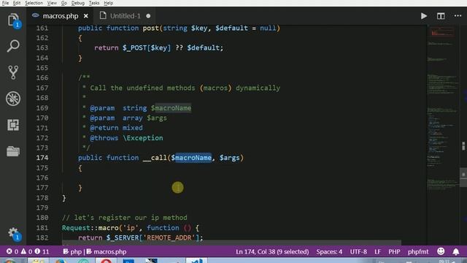
Task: Click '$macroName' in the doc comment line 169
Action: tap(171, 108)
